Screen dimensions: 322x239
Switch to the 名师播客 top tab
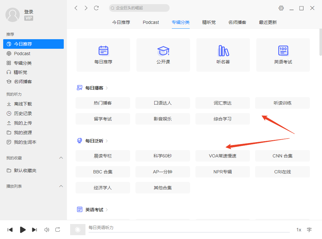237,22
